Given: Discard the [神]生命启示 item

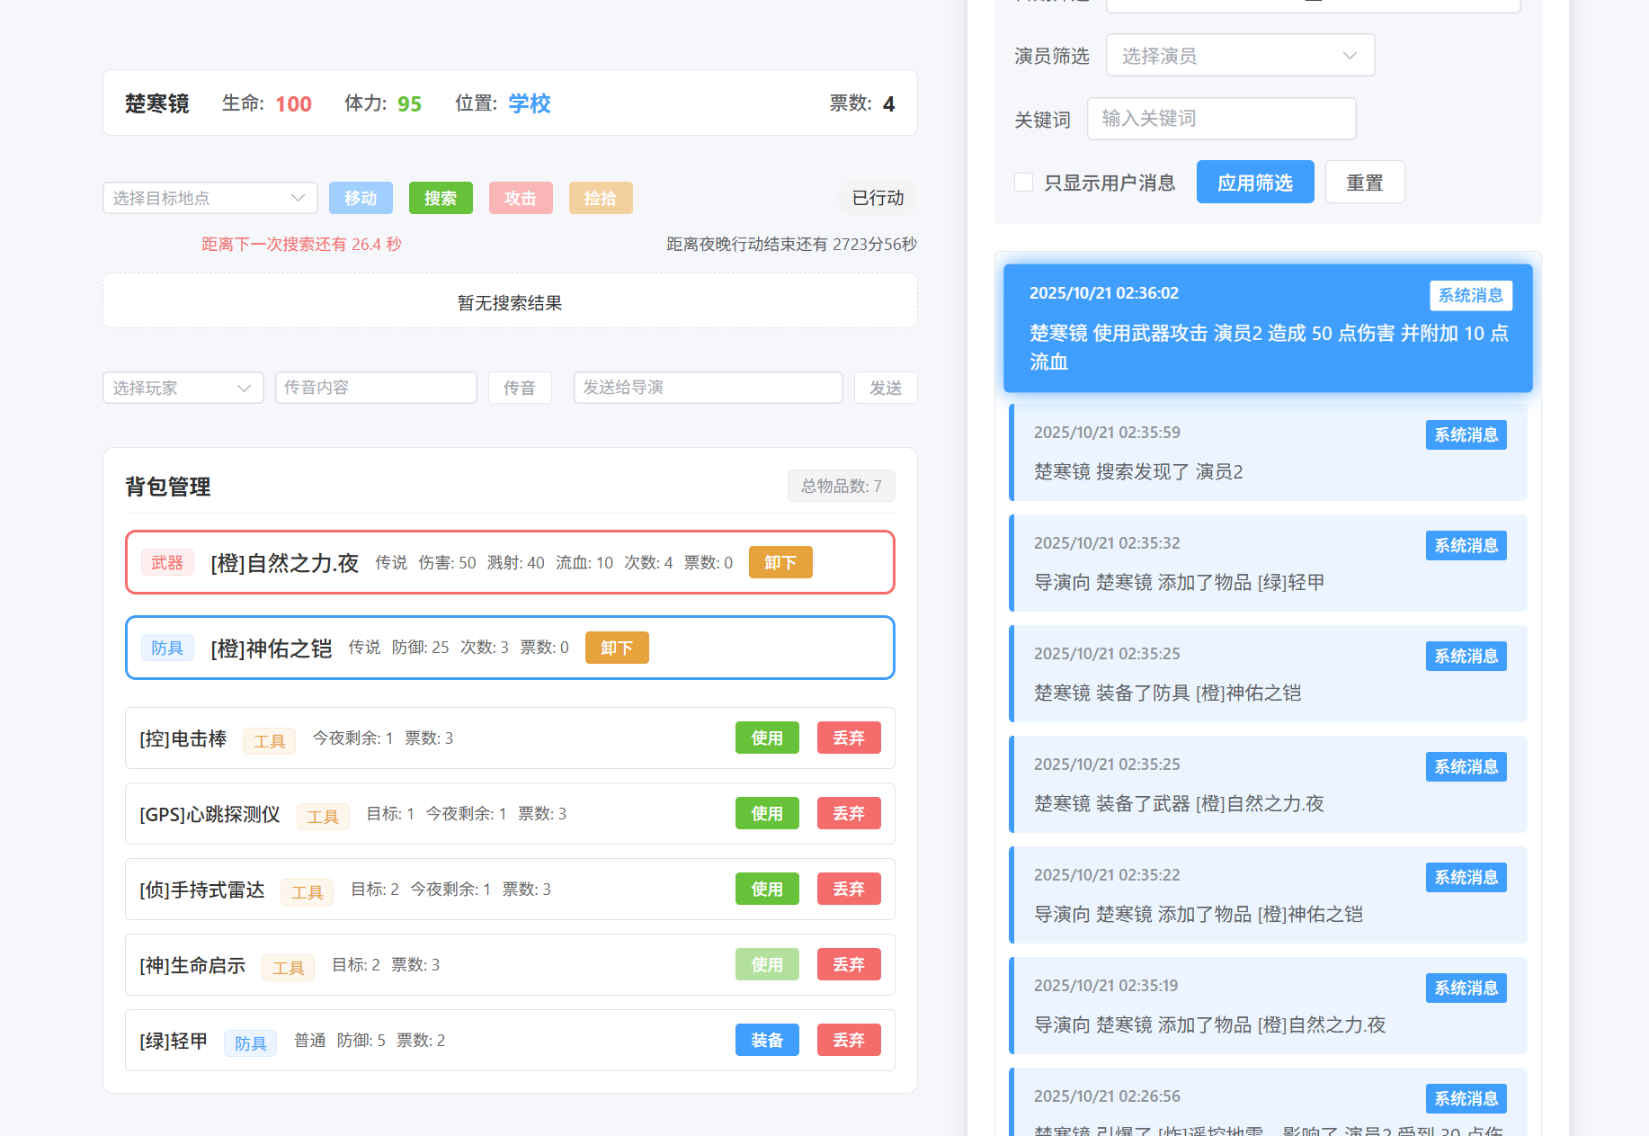Looking at the screenshot, I should 848,964.
